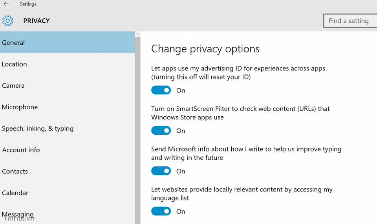Turn off the advertising ID toggle
The height and width of the screenshot is (224, 377).
[x=161, y=90]
